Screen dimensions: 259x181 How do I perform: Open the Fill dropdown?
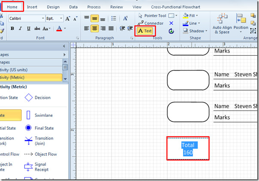pyautogui.click(x=190, y=15)
